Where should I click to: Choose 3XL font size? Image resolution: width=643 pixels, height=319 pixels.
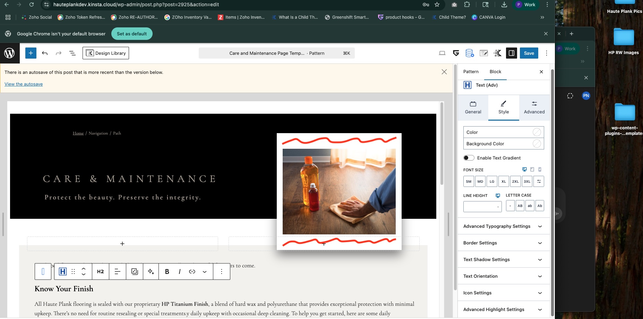click(x=527, y=181)
